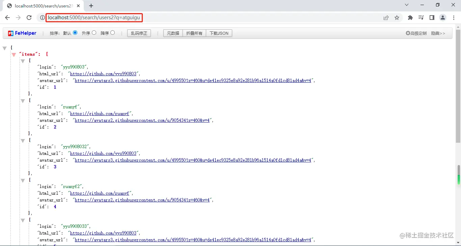Reload the current page
Viewport: 461px width, 246px height.
click(x=29, y=18)
